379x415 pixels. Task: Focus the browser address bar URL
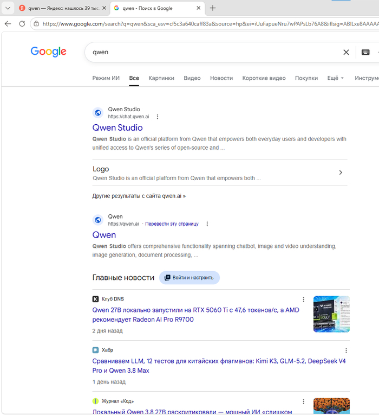tap(210, 24)
